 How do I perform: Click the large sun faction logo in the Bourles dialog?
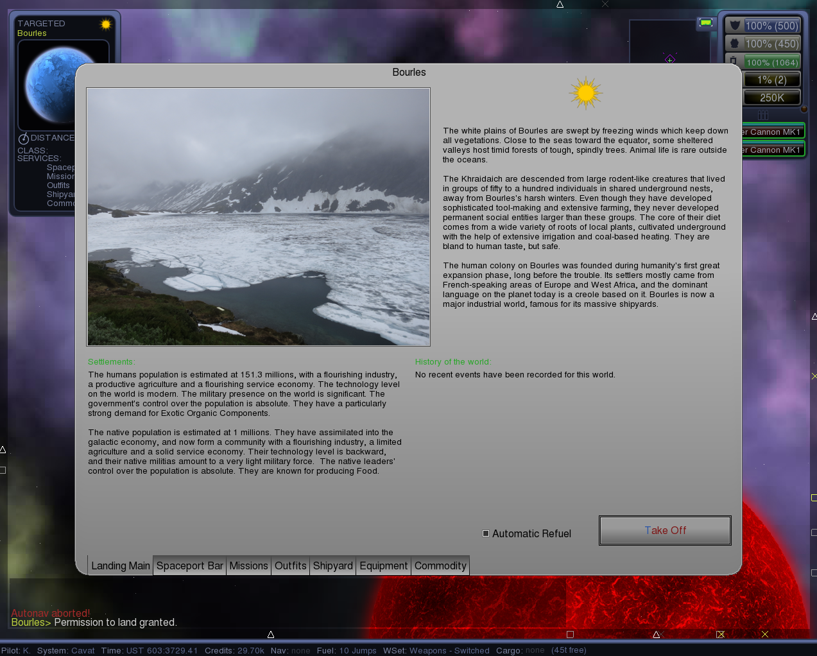(585, 93)
